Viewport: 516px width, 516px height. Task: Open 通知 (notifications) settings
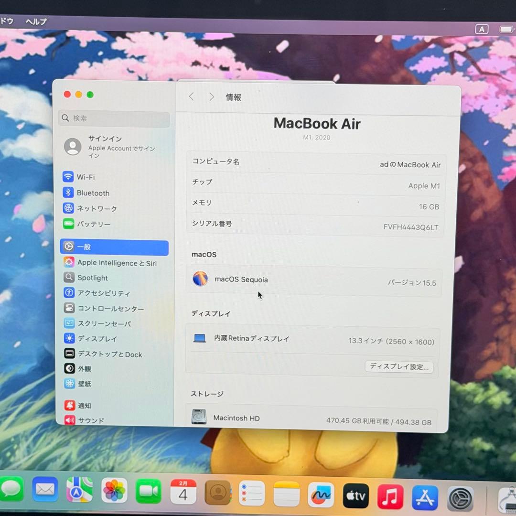[84, 405]
